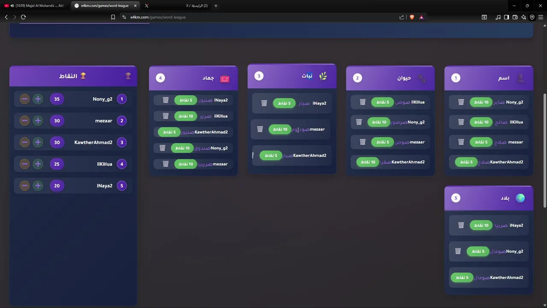The image size is (547, 308).
Task: Click Nony_g2's 10 نقاط badge under اسم
Action: 481,102
